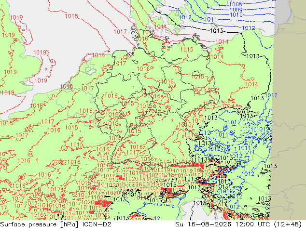This screenshot has height=236, width=306.
Task: Click the blue '1010' isobar label below 1009
Action: (236, 15)
